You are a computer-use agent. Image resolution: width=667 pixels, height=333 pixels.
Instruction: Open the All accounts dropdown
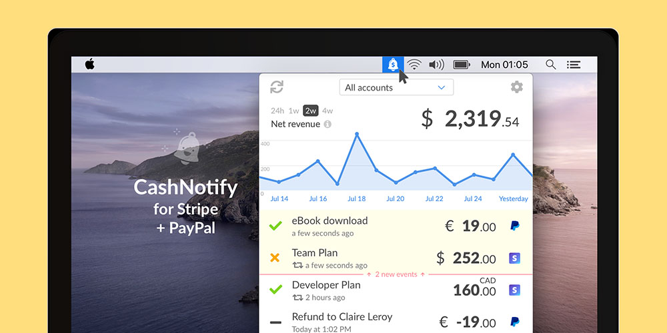point(396,87)
